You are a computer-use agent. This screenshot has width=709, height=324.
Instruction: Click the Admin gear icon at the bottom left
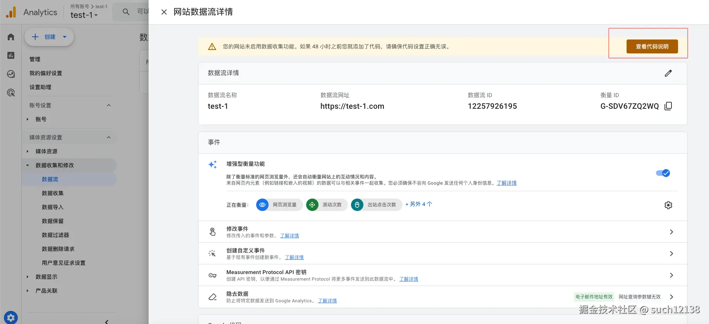click(11, 317)
